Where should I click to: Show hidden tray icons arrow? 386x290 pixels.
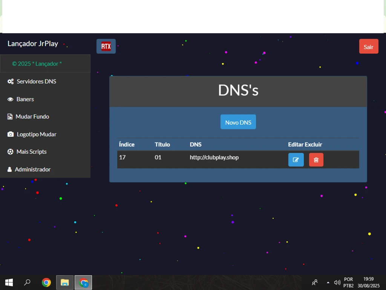click(328, 282)
